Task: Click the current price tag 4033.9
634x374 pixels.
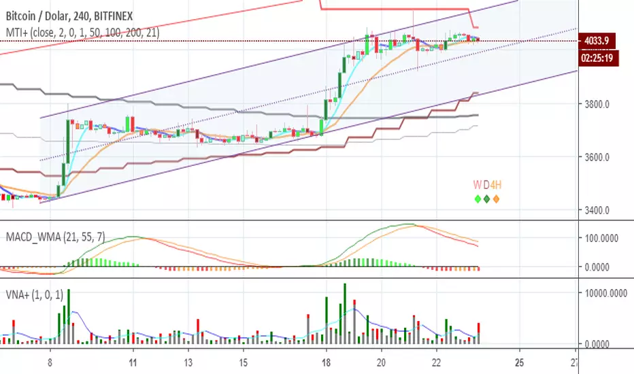Action: pos(597,41)
